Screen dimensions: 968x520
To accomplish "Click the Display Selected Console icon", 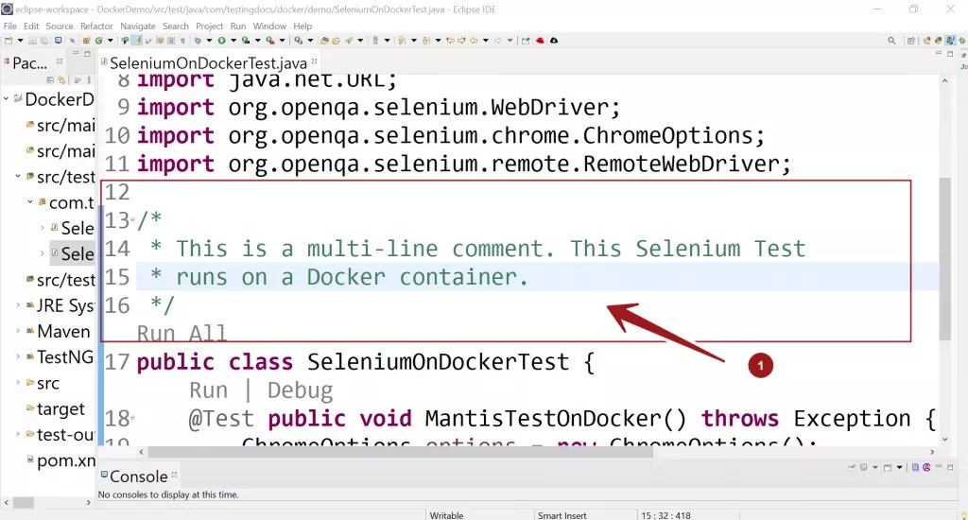I will [x=863, y=467].
